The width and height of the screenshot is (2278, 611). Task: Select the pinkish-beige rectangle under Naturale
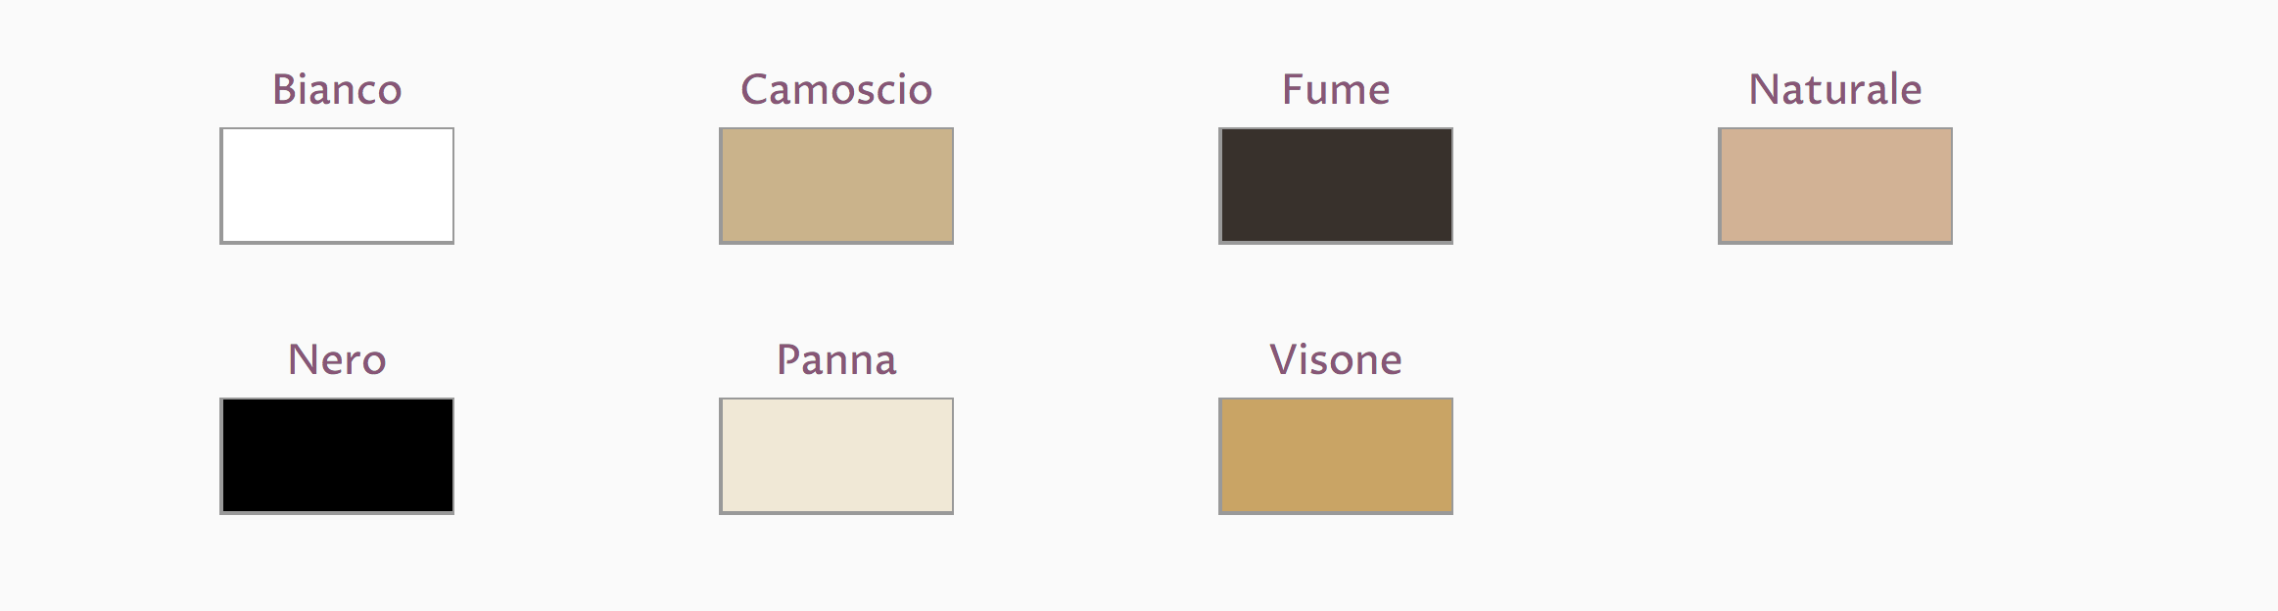pyautogui.click(x=1835, y=186)
